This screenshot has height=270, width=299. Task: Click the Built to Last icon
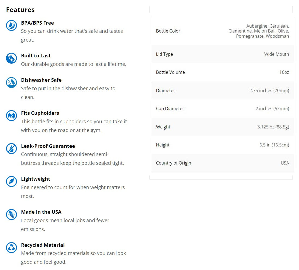click(11, 58)
